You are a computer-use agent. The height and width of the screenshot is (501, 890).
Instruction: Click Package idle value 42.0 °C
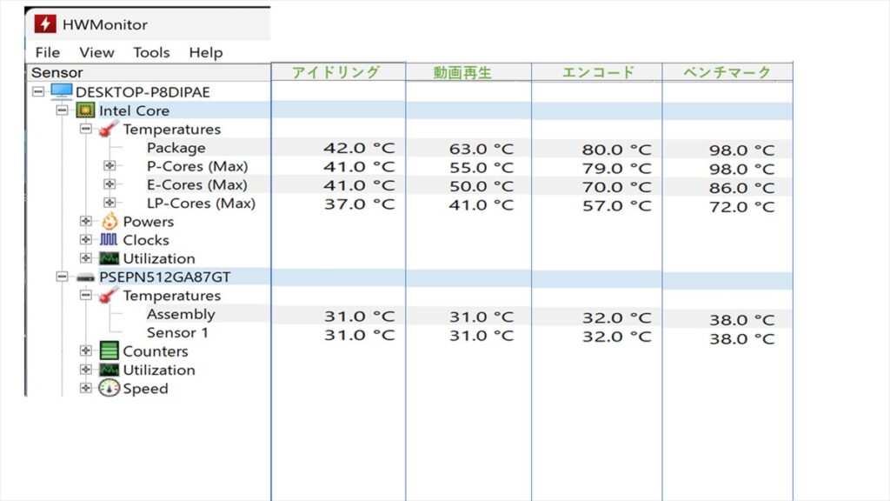[x=359, y=148]
